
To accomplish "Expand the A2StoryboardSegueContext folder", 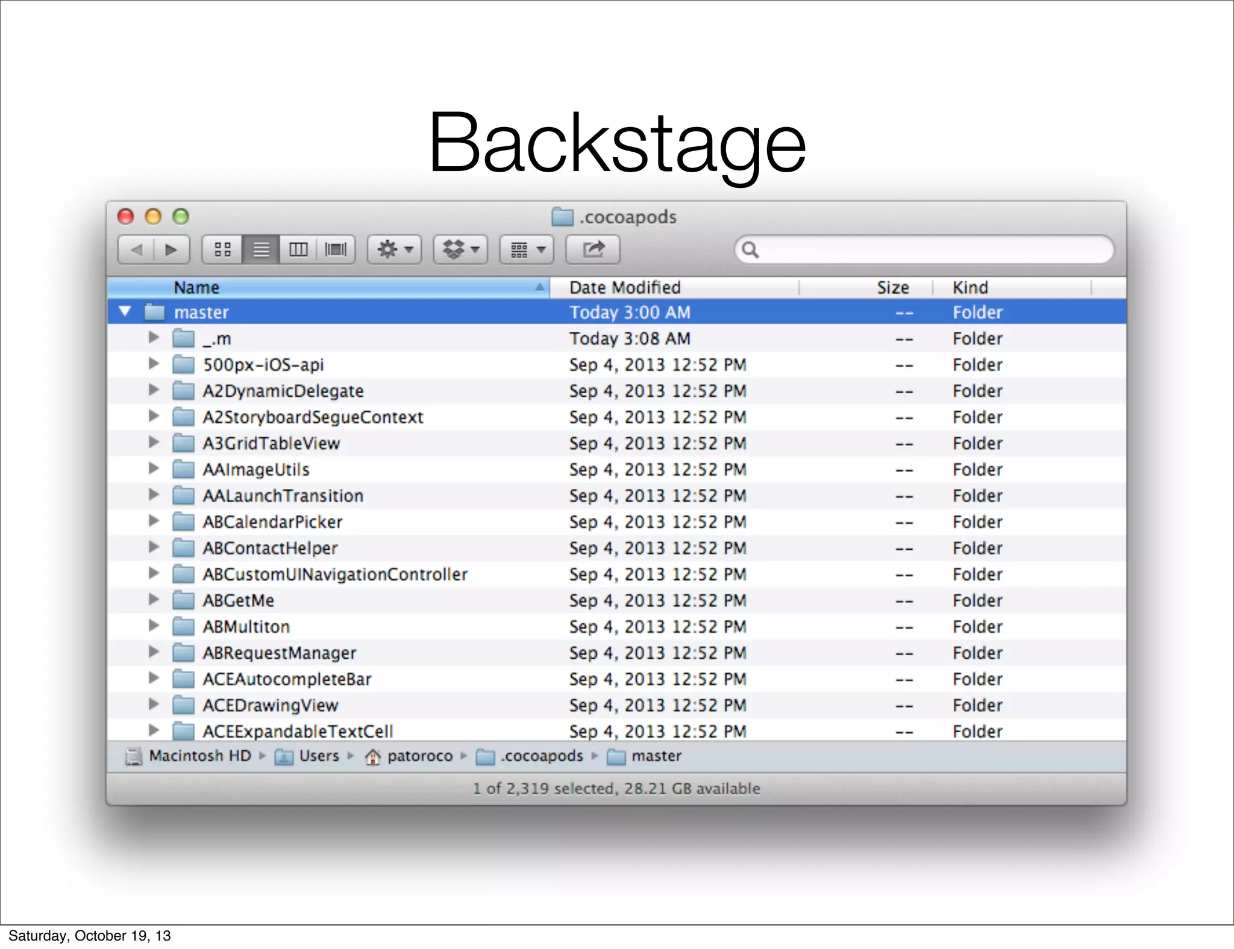I will pos(154,417).
